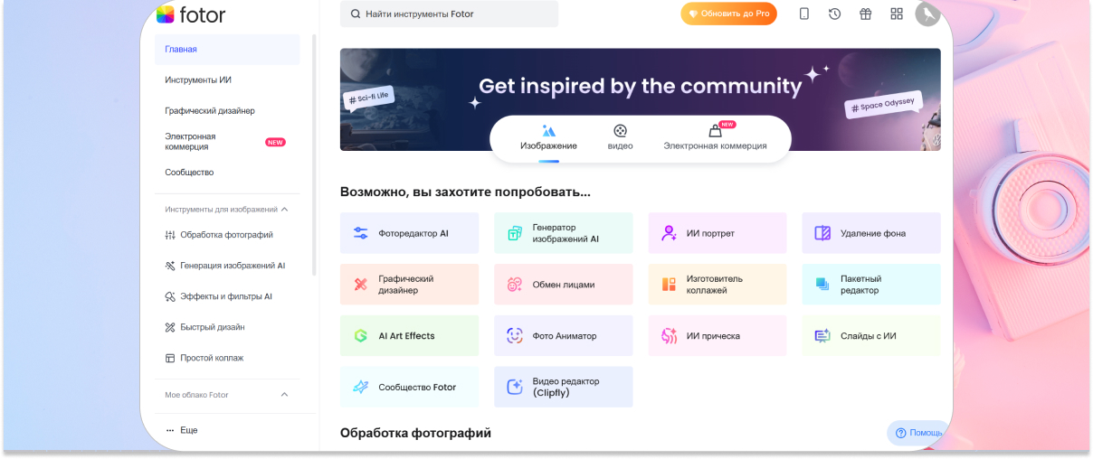This screenshot has height=459, width=1093.
Task: Click the search magnifier icon
Action: (356, 14)
